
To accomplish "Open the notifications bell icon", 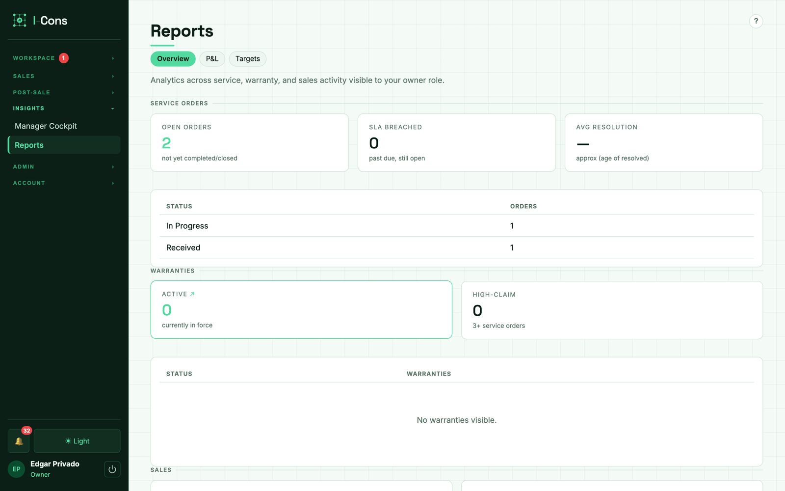I will tap(19, 441).
